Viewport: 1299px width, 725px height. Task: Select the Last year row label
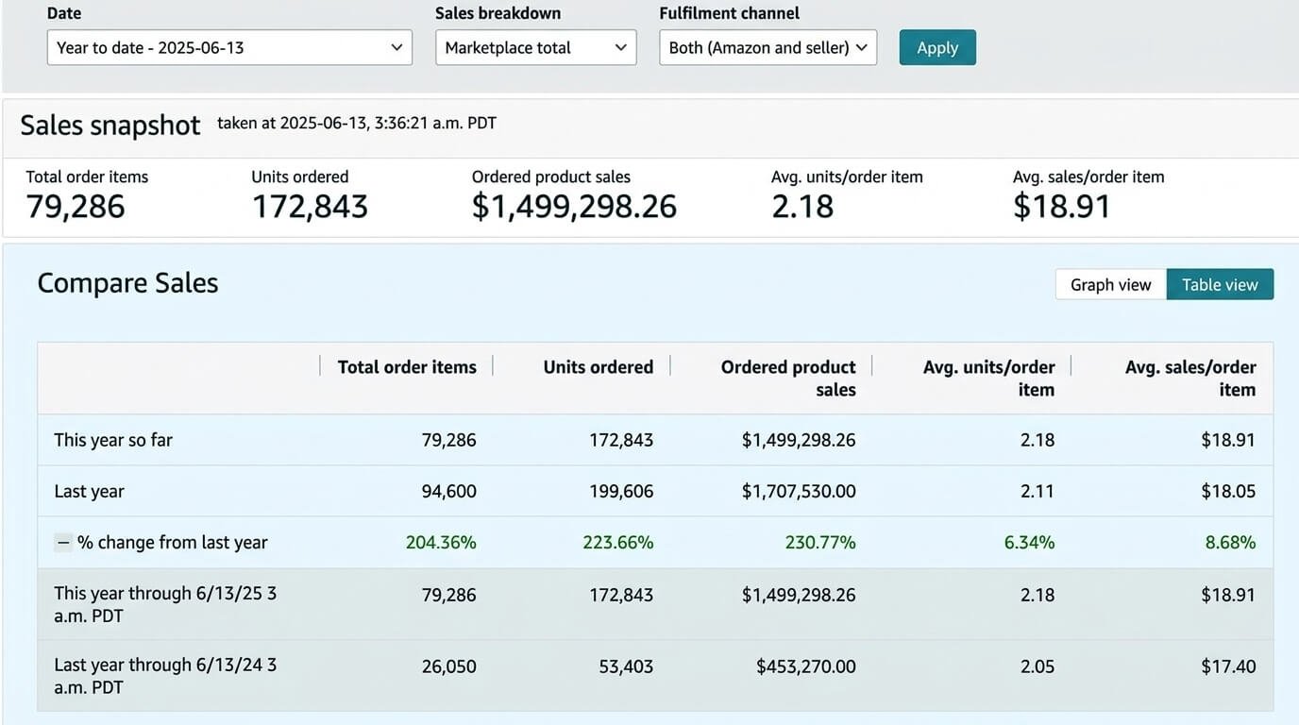point(89,491)
